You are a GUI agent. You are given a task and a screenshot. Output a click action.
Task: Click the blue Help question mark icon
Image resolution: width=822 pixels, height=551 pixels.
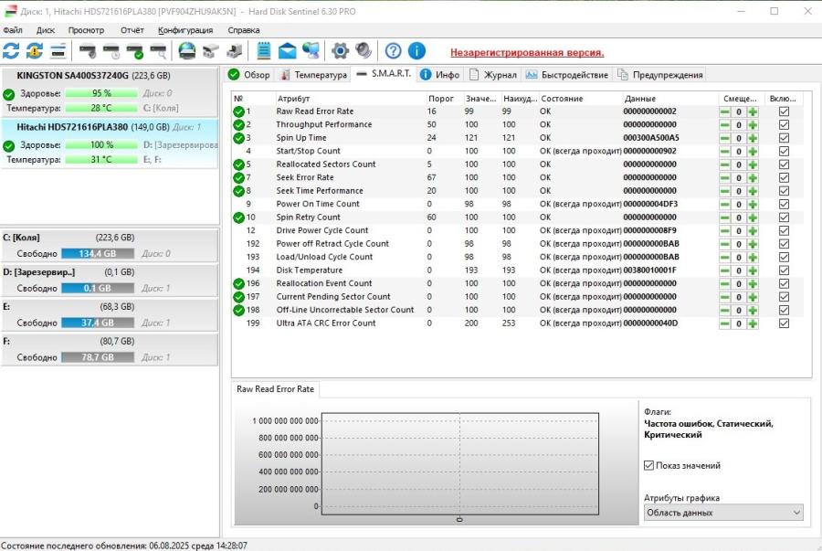click(393, 50)
